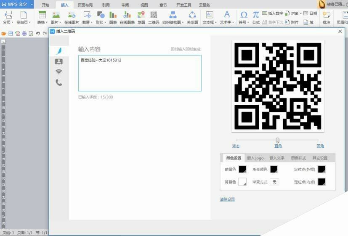Open the 背景色 background color swatch
Image resolution: width=348 pixels, height=236 pixels.
pos(242,182)
